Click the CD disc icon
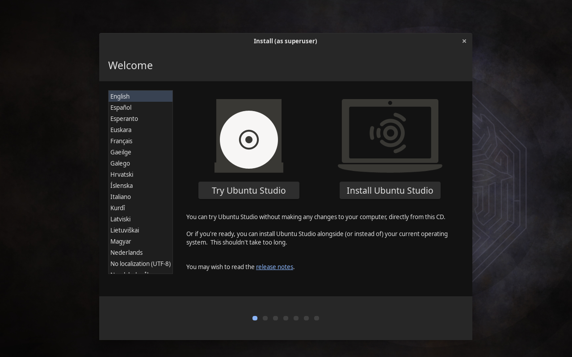This screenshot has height=357, width=572. (x=249, y=139)
